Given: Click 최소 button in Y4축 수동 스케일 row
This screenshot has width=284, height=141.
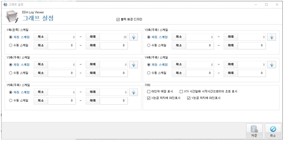Looking at the screenshot, I should pyautogui.click(x=179, y=73).
